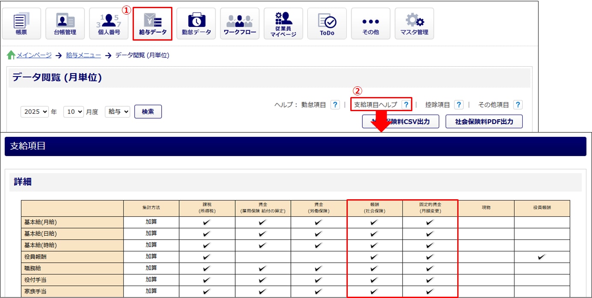592x298 pixels.
Task: Open the 勤怠データ attendance data icon
Action: click(x=196, y=24)
